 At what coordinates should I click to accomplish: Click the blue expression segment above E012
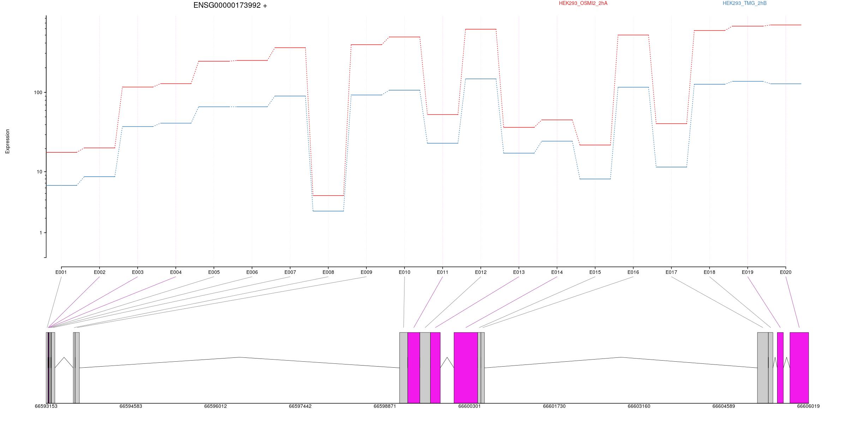(481, 79)
